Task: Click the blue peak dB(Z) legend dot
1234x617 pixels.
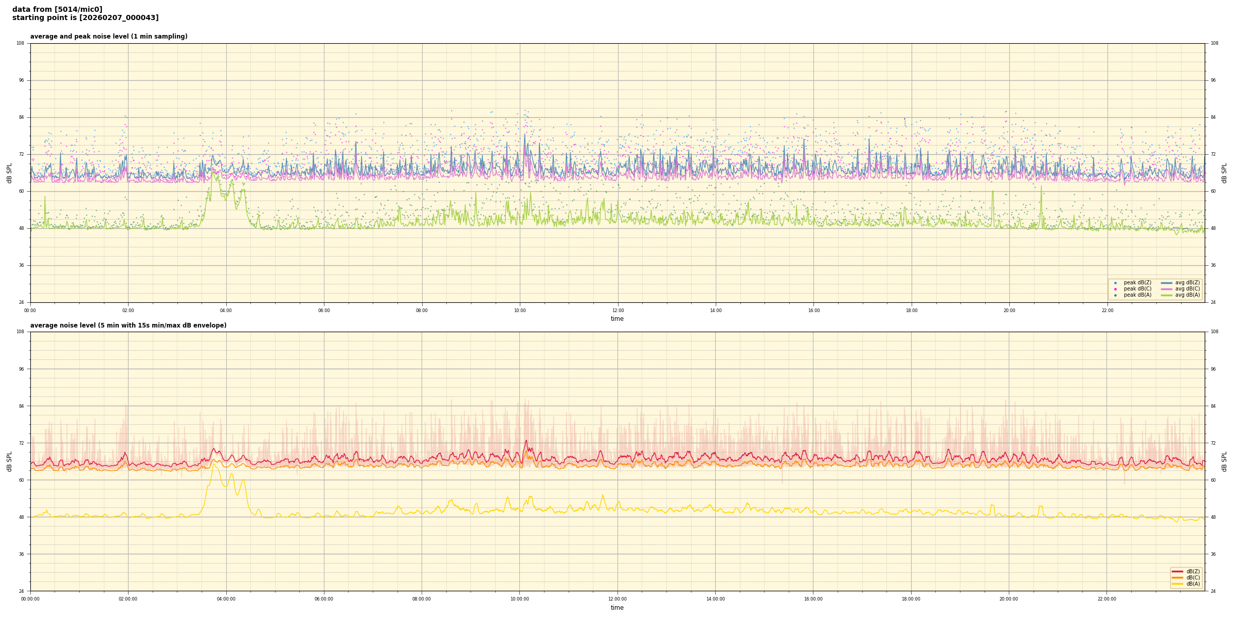Action: click(1115, 283)
